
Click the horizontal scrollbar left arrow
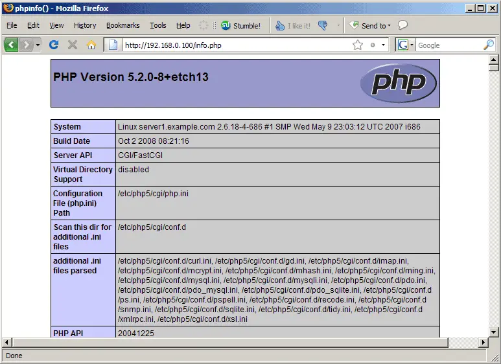6,342
